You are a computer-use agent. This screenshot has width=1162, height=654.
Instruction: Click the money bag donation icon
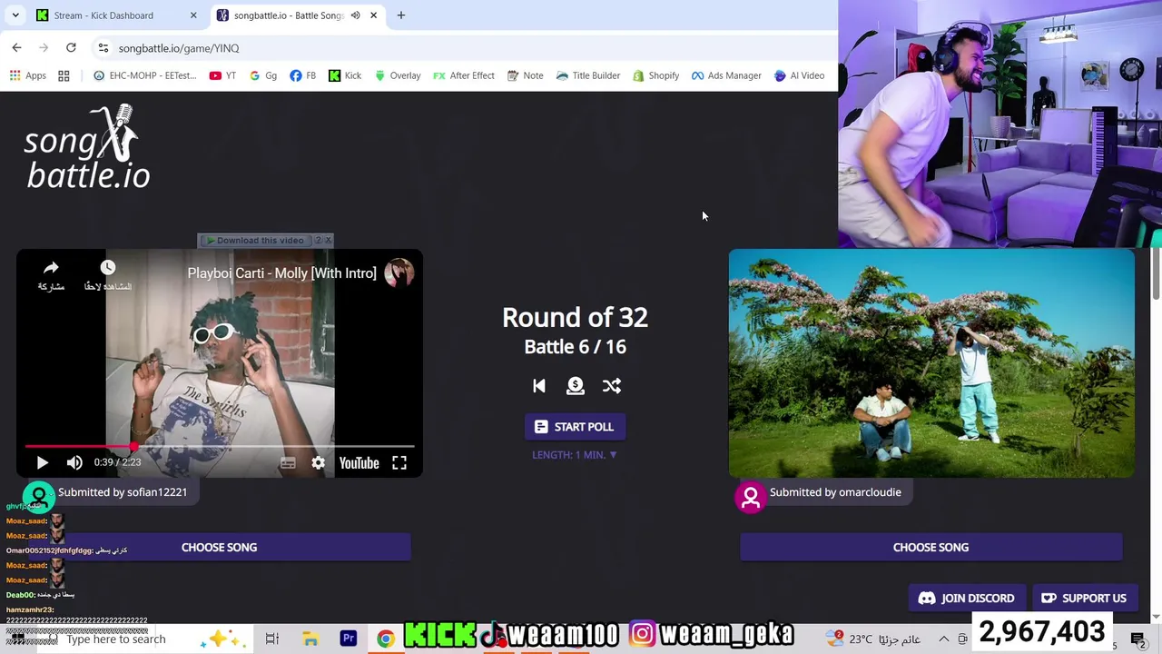pos(576,386)
